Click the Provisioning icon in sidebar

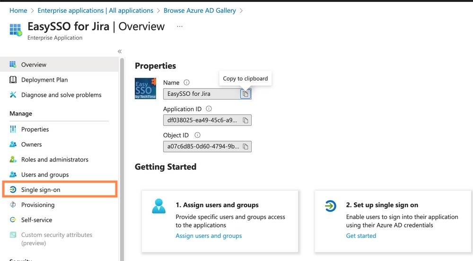point(13,205)
